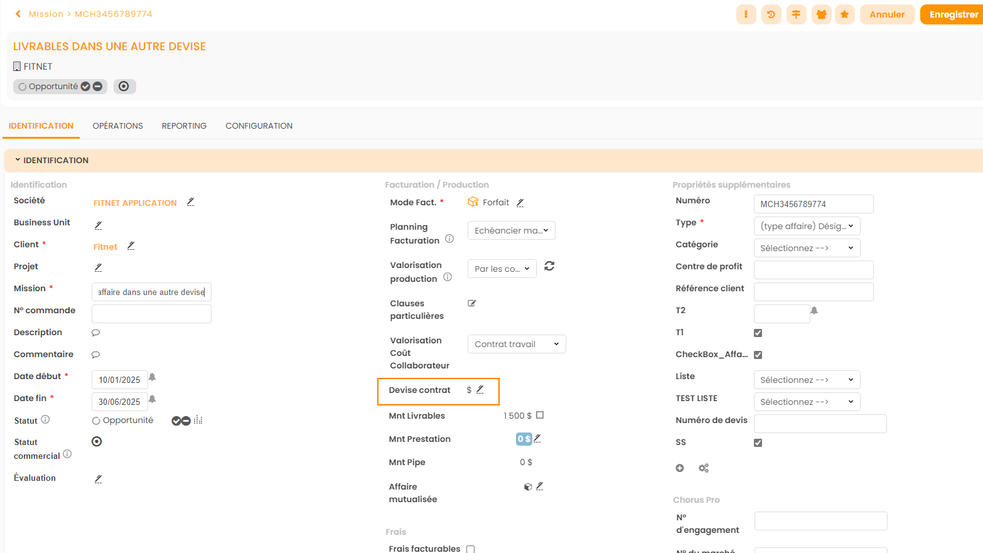
Task: Click the history icon in top toolbar
Action: [771, 14]
